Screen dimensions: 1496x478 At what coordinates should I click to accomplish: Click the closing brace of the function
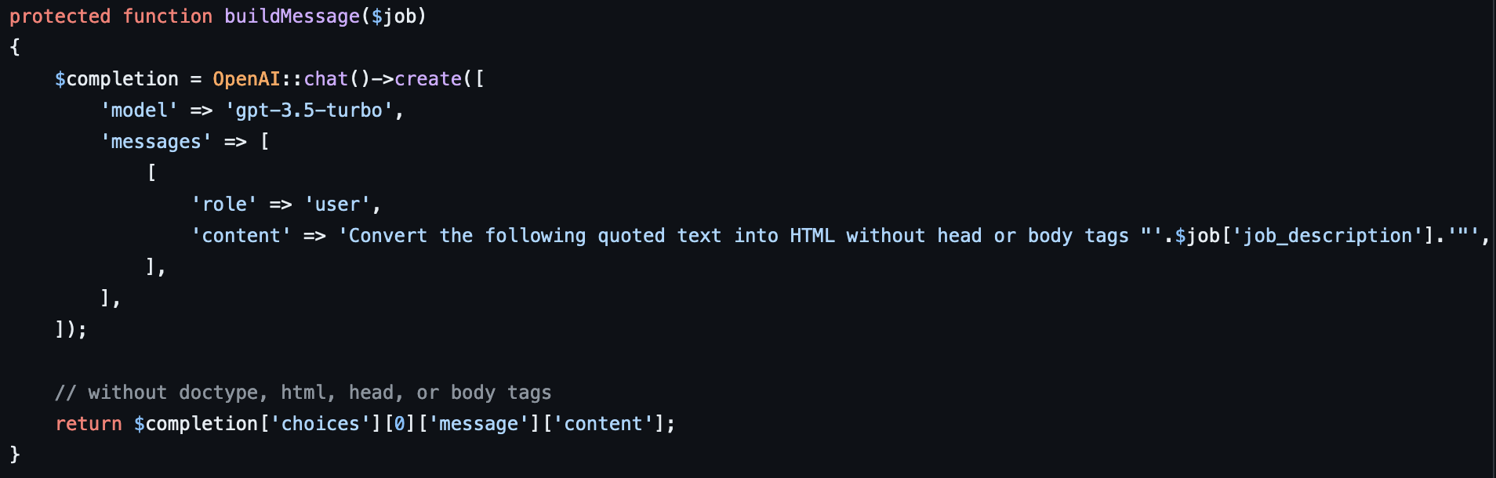pos(15,454)
